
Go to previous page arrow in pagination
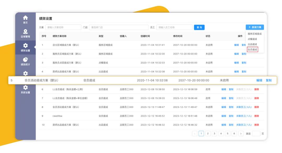pos(195,133)
